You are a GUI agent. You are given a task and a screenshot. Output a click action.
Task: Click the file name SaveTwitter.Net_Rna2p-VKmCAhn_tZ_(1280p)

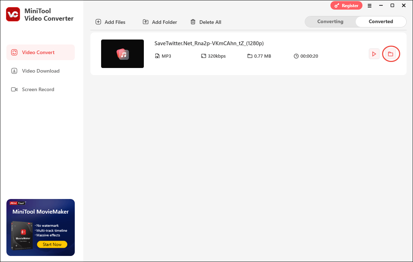pos(209,43)
